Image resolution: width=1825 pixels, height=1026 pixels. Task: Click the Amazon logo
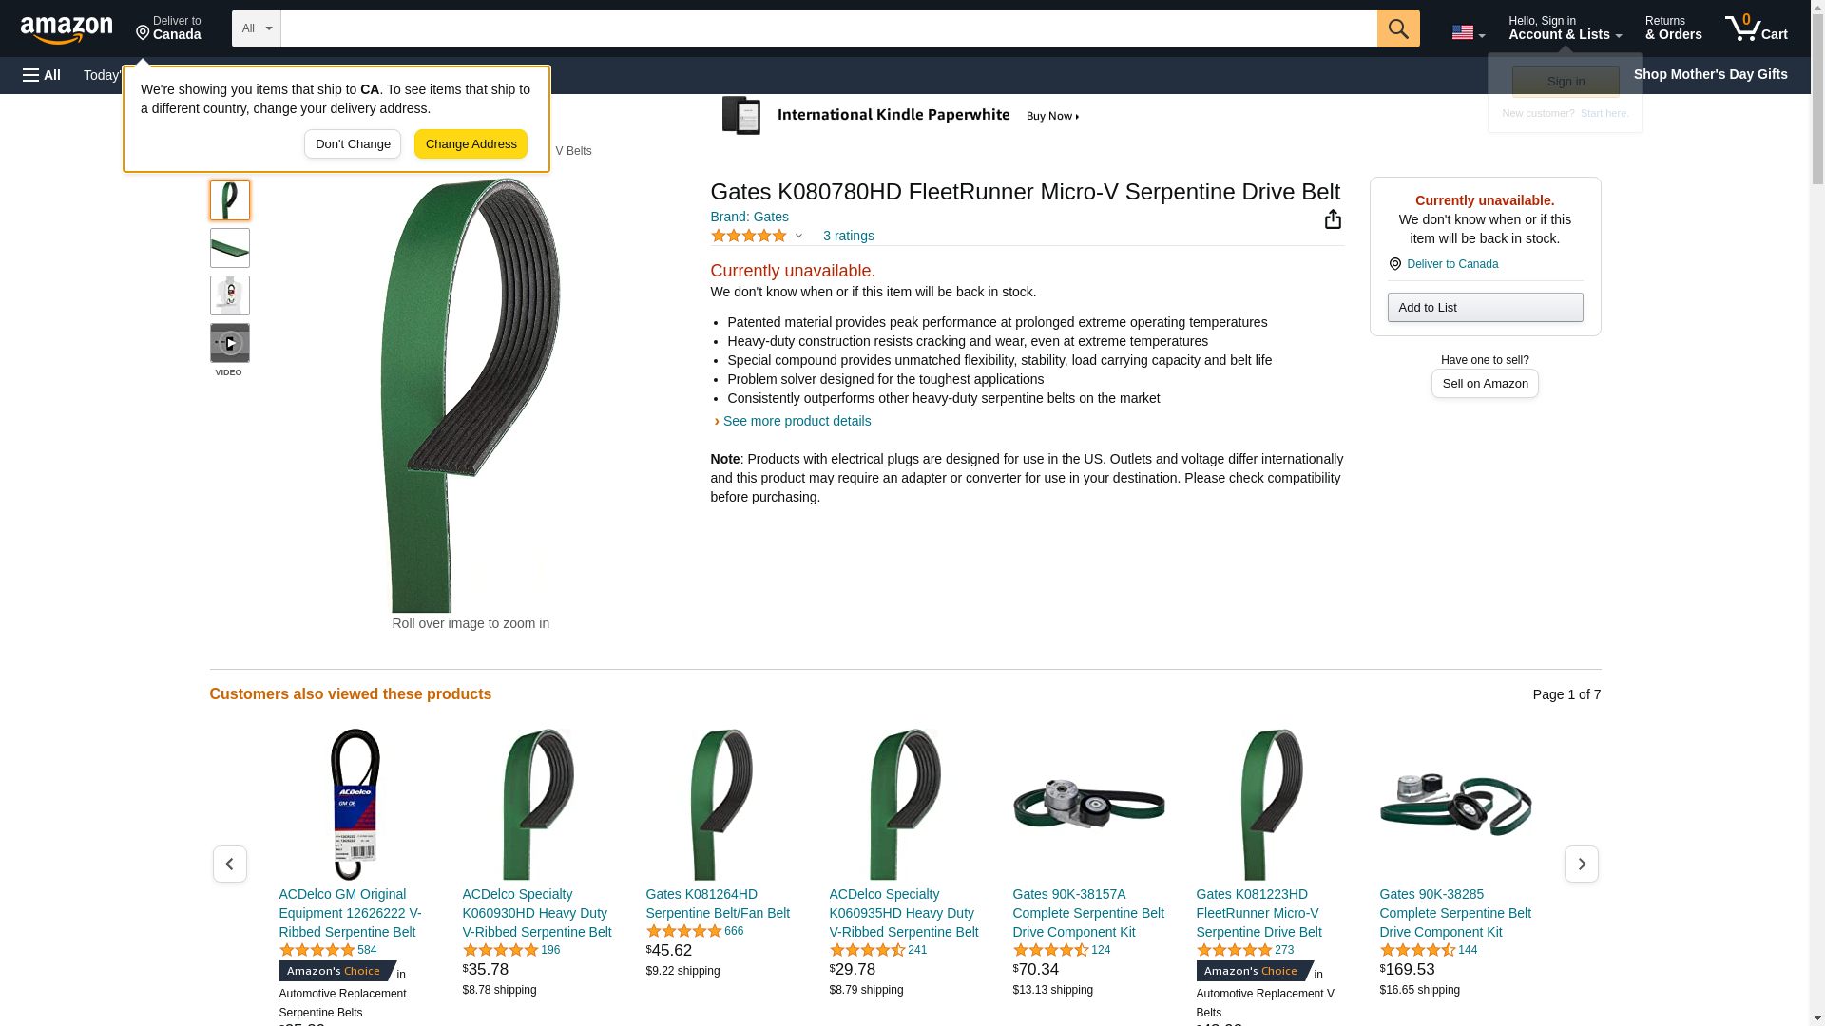(67, 29)
